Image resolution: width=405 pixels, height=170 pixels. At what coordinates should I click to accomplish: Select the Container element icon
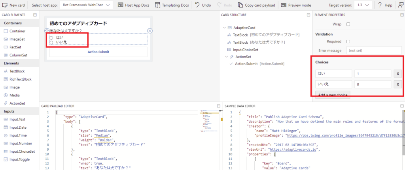pyautogui.click(x=6, y=31)
